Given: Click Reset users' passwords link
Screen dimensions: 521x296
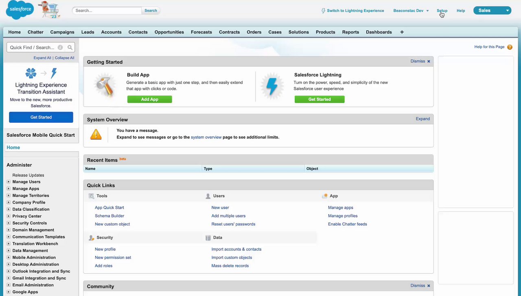Looking at the screenshot, I should tap(233, 224).
